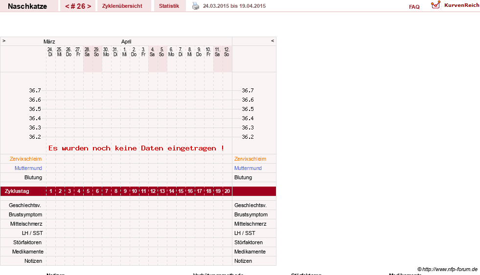The image size is (480, 275).
Task: Click the left LH / SST row label
Action: coord(32,233)
